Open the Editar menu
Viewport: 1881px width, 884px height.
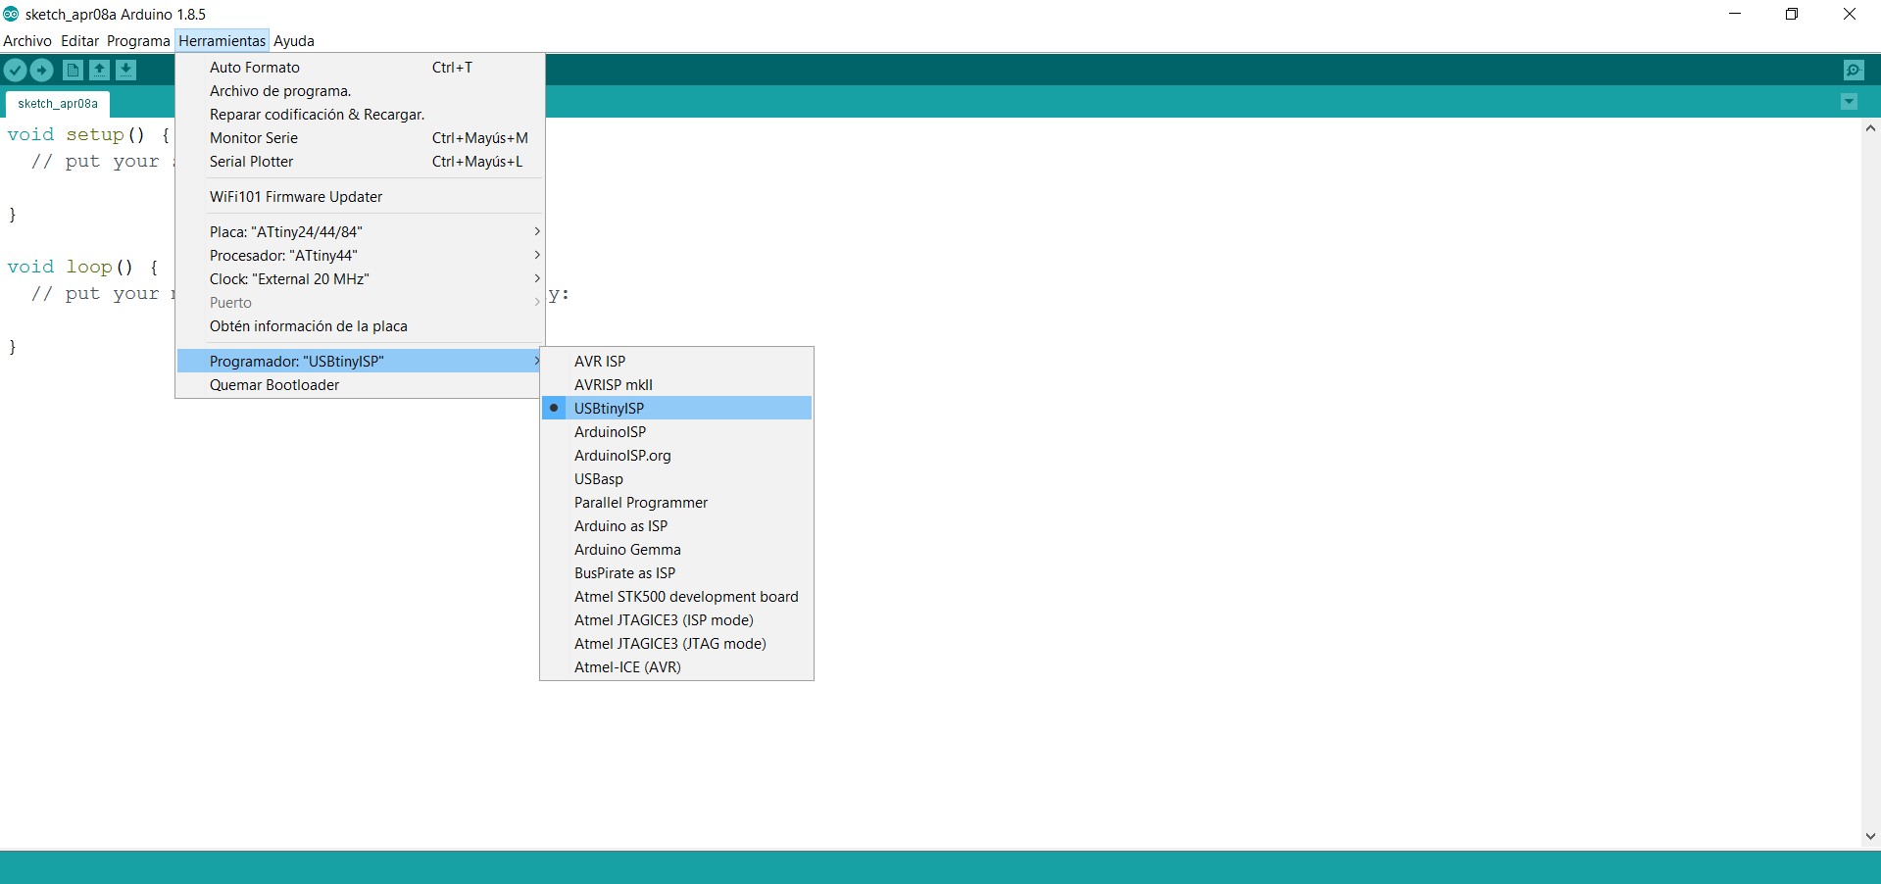79,40
